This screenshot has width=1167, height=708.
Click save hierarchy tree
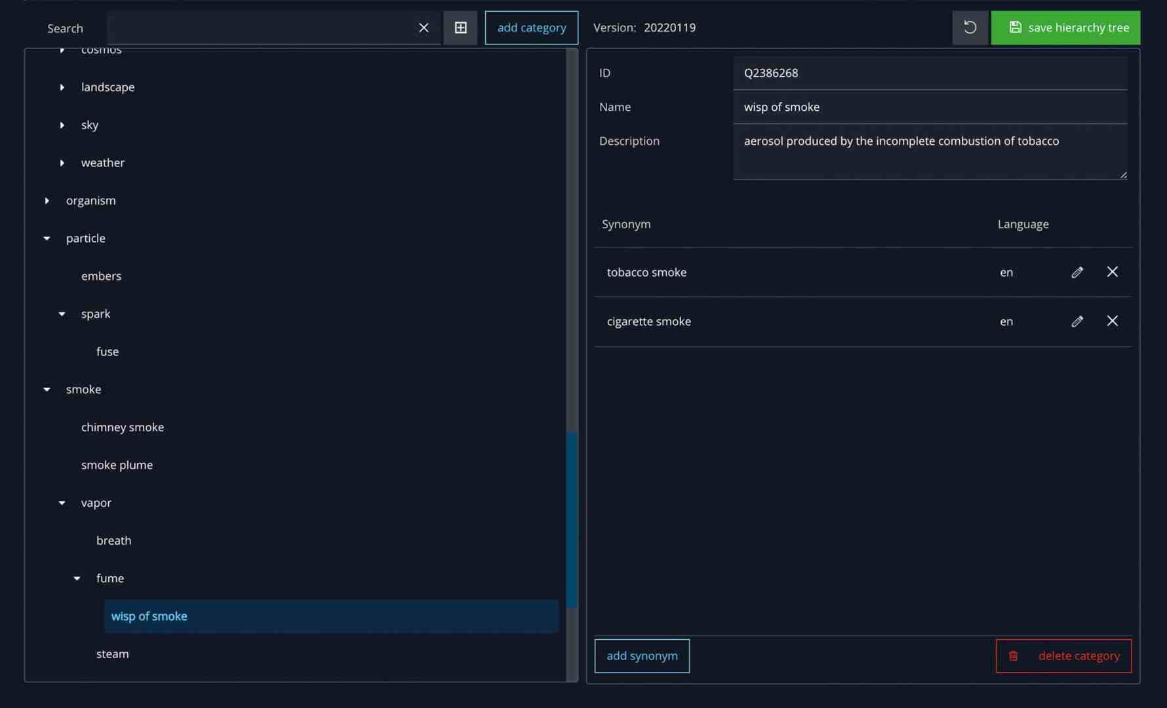(x=1065, y=28)
